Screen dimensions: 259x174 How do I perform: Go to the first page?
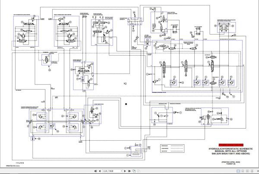[x=95, y=171]
